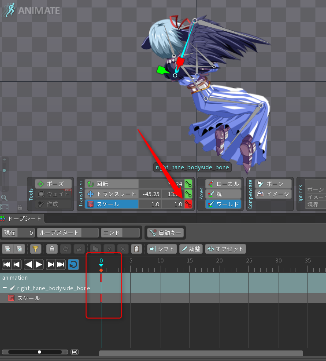This screenshot has width=326, height=361.
Task: Click the scale Y value field
Action: 173,204
